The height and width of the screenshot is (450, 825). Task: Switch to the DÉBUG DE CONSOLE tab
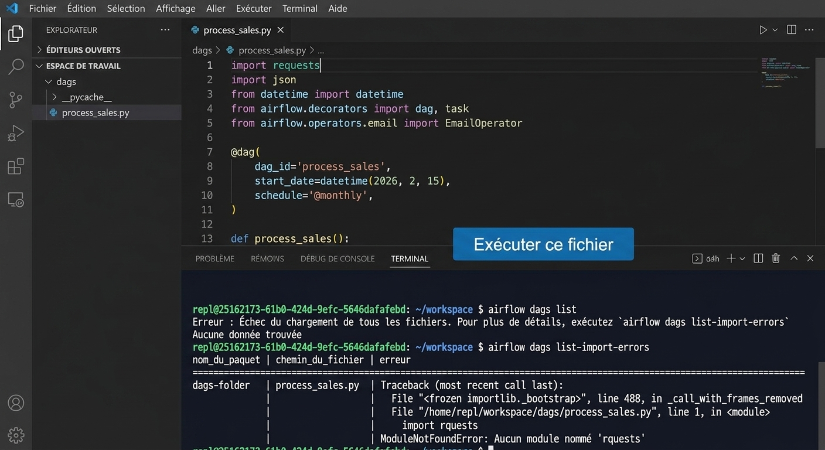click(x=337, y=258)
